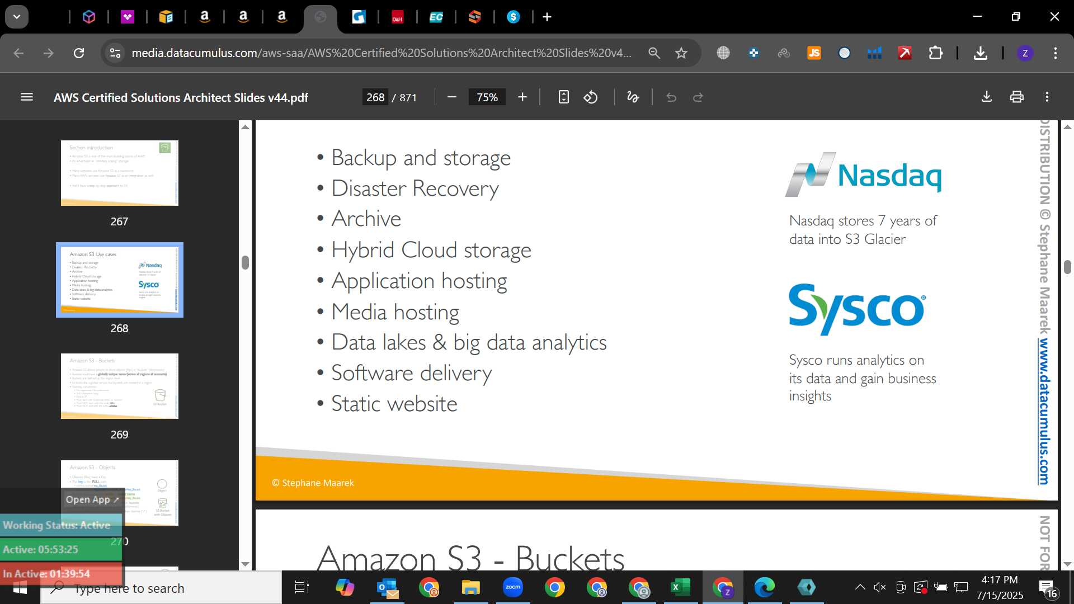Click the fit to page icon
Image resolution: width=1074 pixels, height=604 pixels.
click(563, 97)
